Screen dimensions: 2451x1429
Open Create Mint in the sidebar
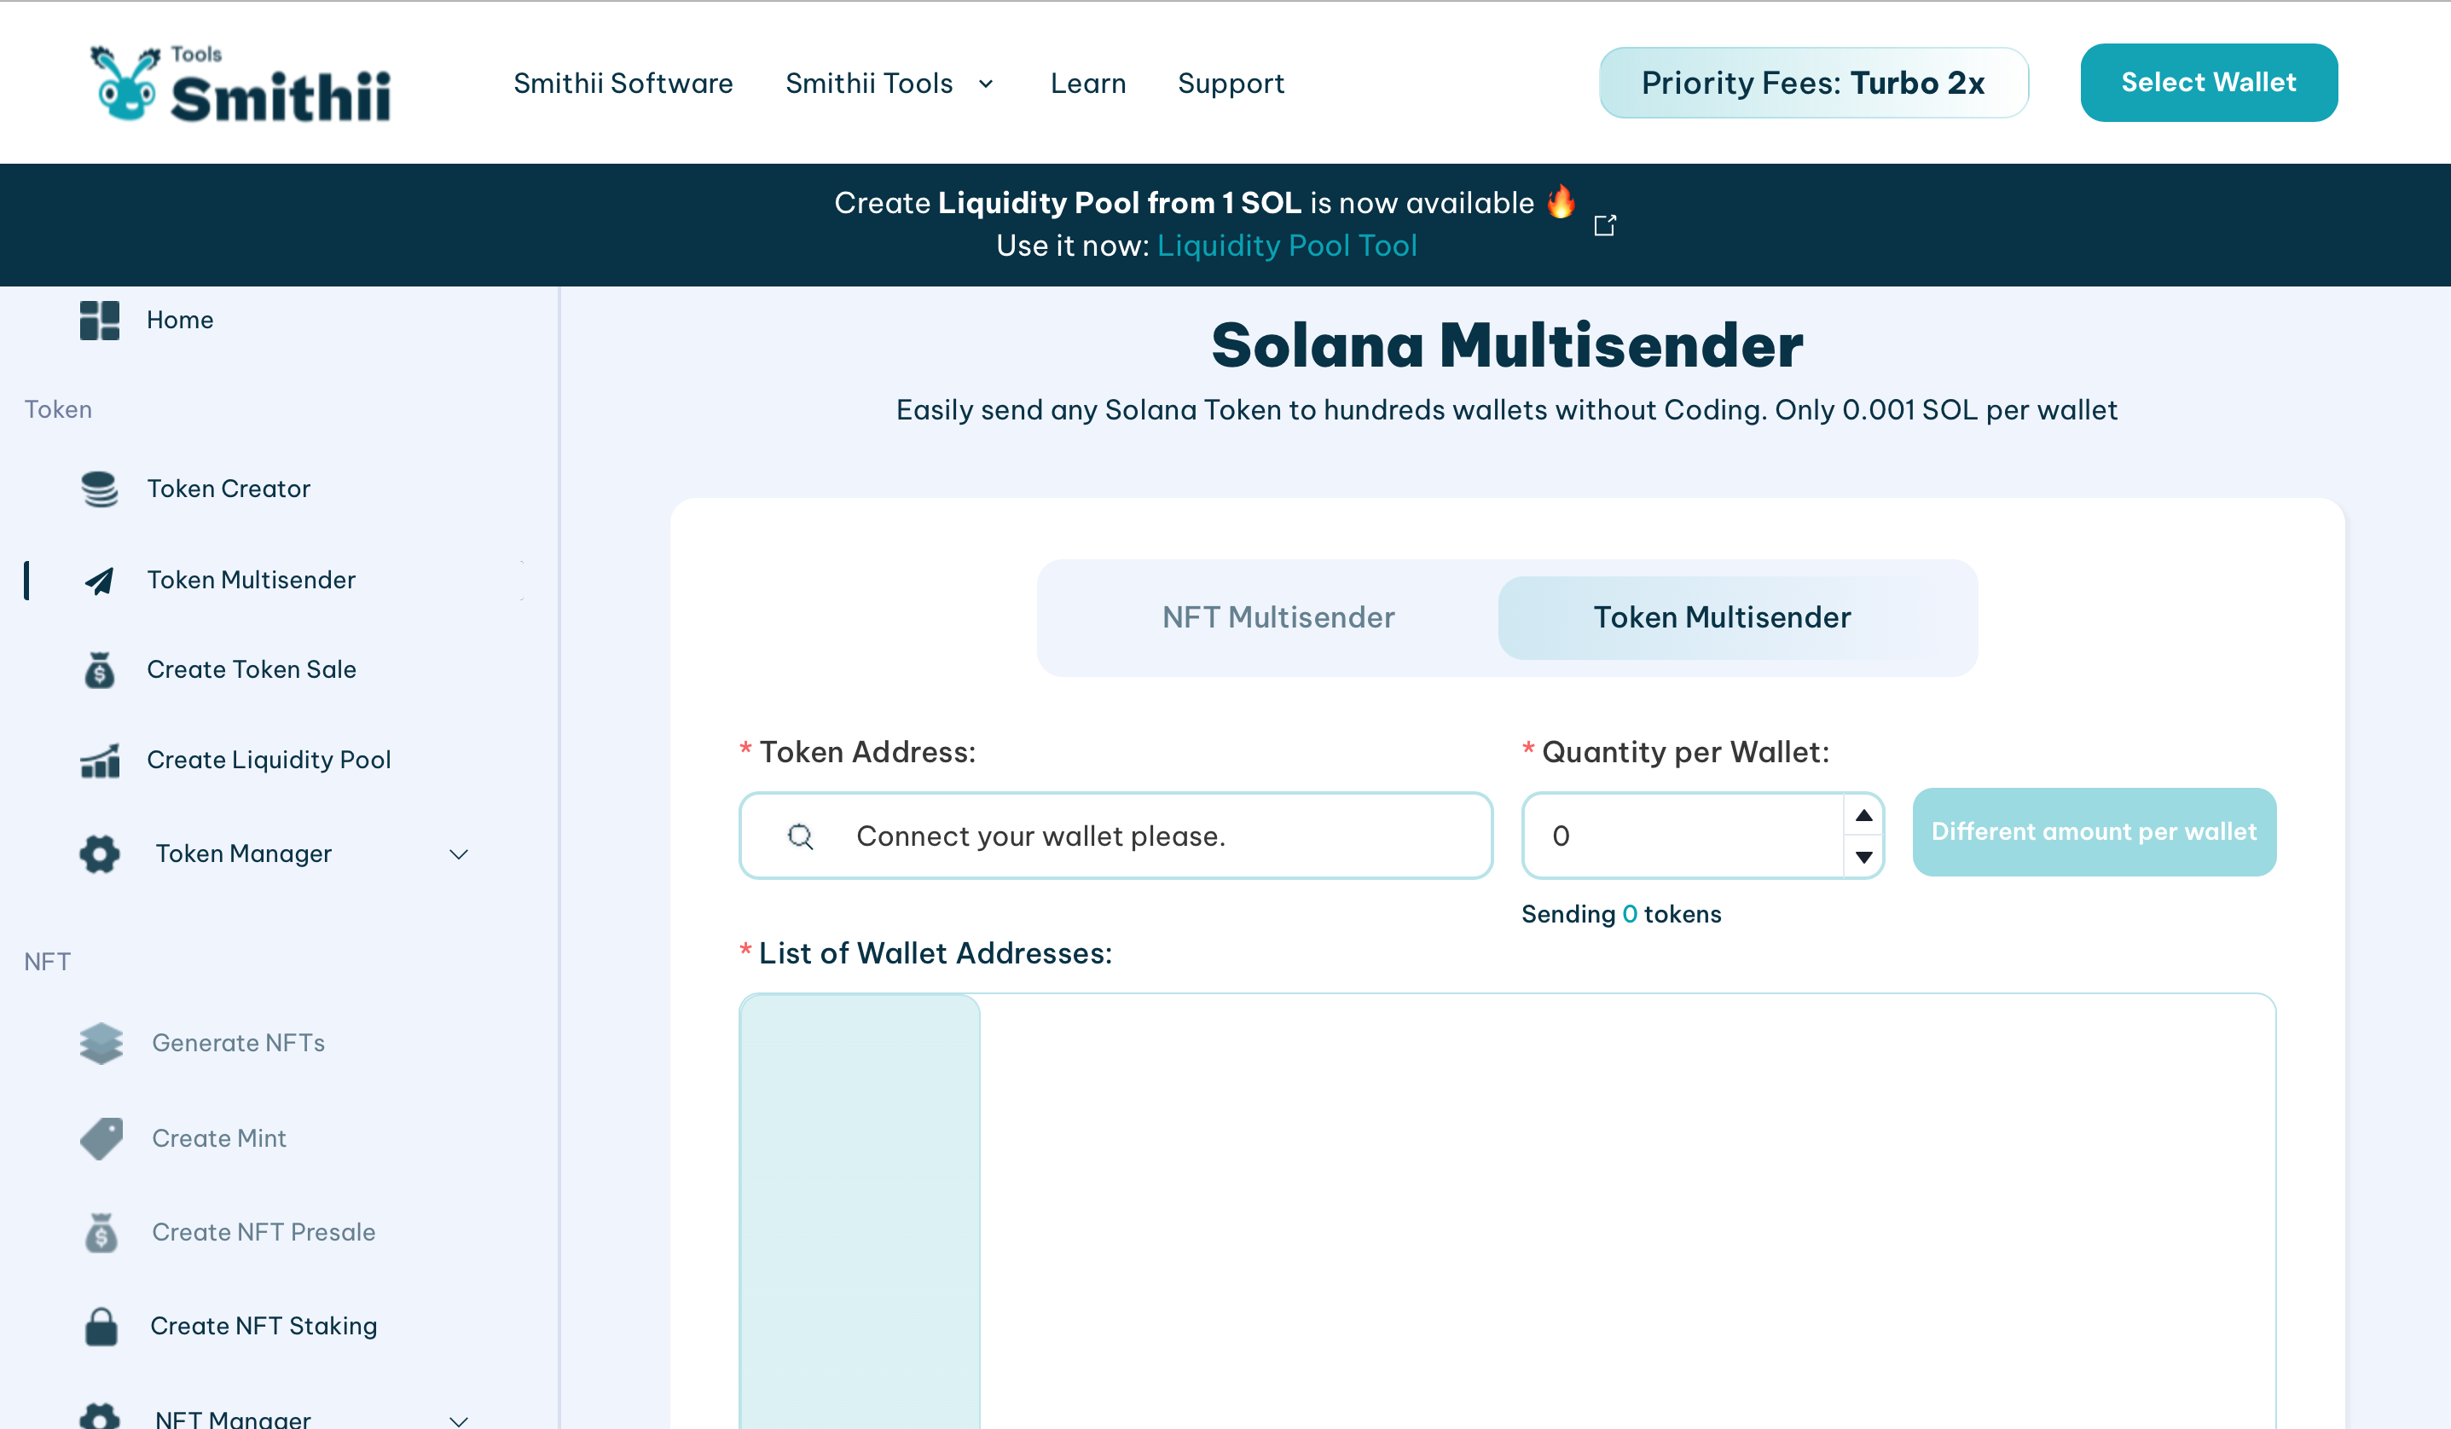[219, 1138]
